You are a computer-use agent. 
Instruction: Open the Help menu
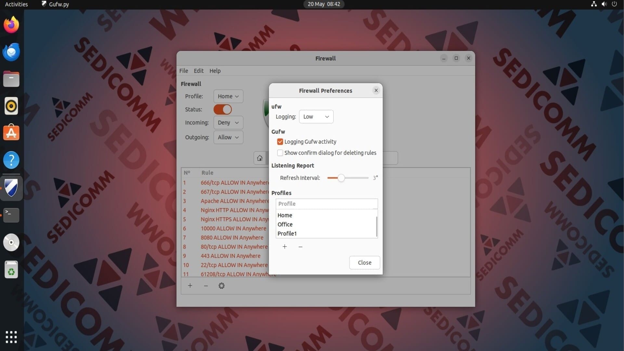point(215,71)
